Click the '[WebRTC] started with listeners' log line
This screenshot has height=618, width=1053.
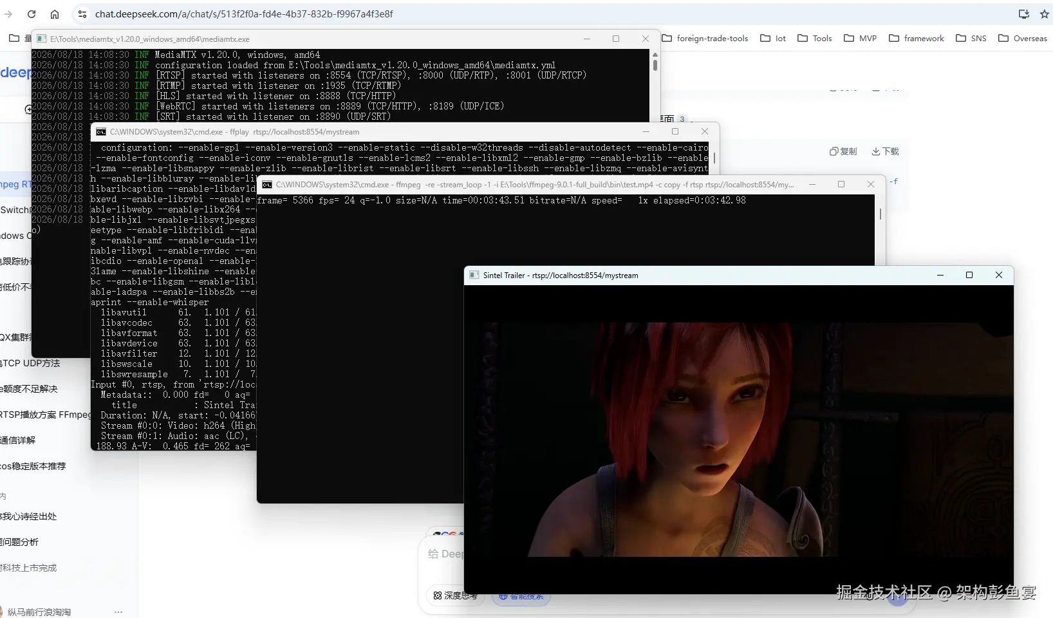(268, 106)
